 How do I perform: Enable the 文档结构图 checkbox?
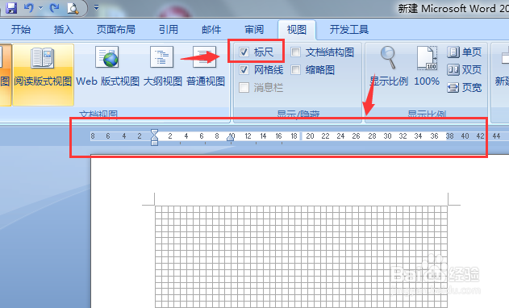click(x=295, y=52)
